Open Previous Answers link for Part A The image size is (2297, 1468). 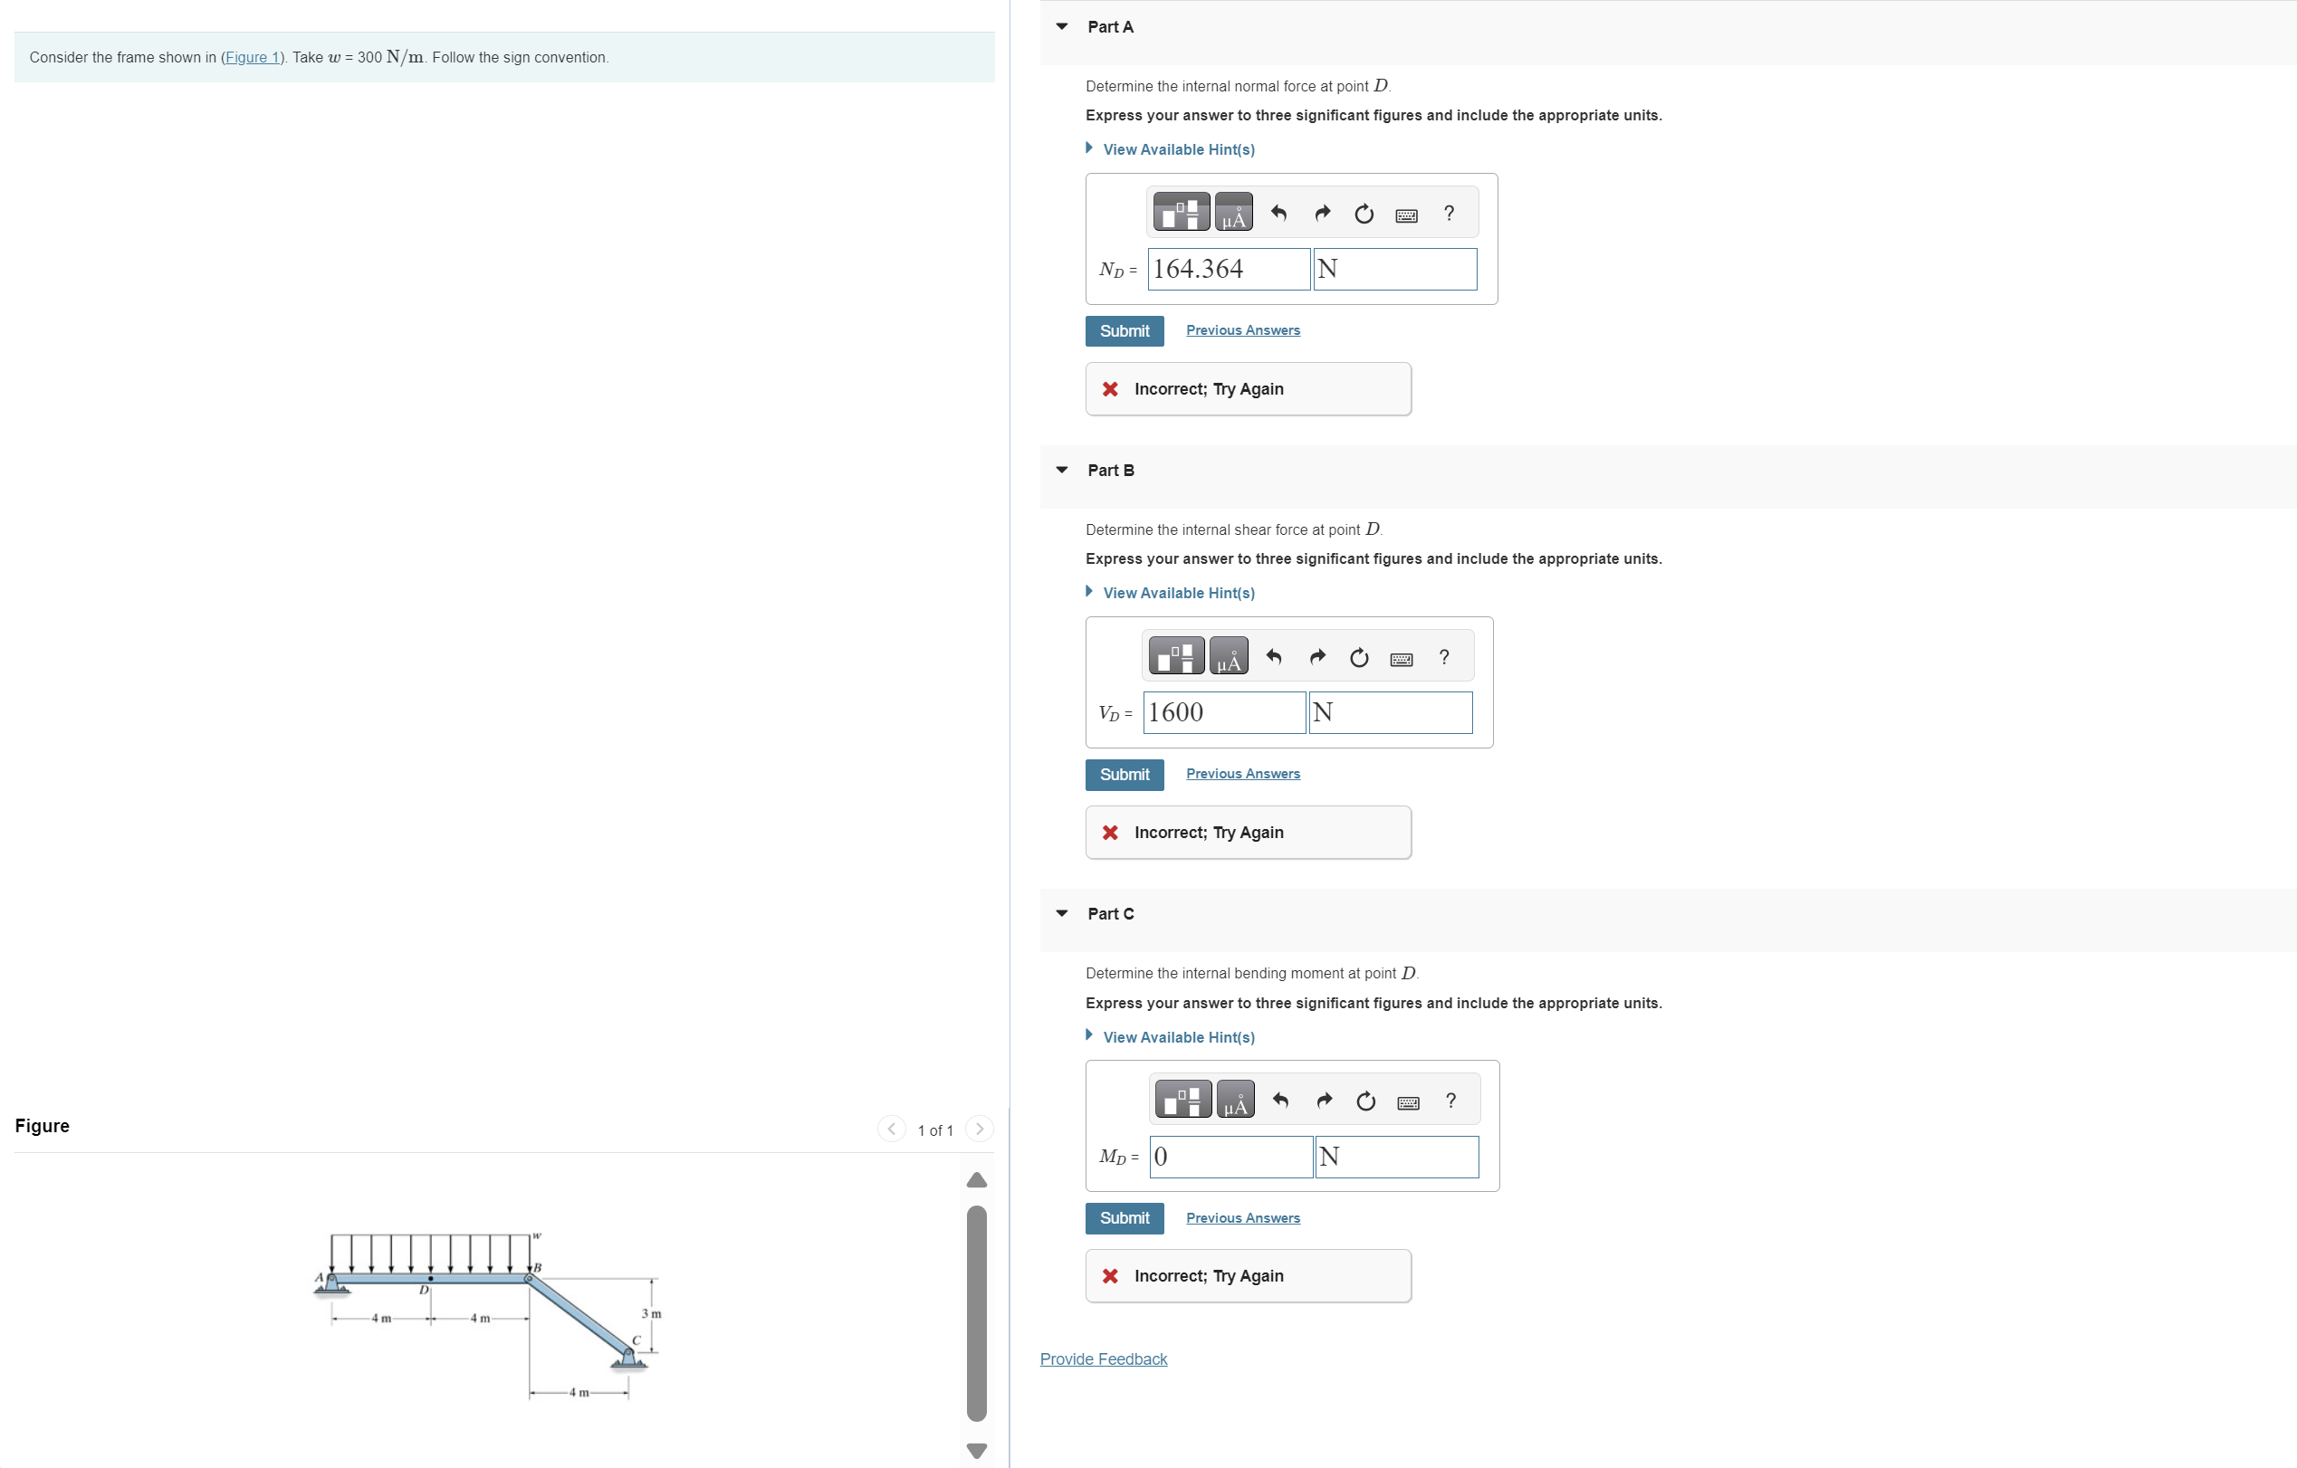[1242, 329]
